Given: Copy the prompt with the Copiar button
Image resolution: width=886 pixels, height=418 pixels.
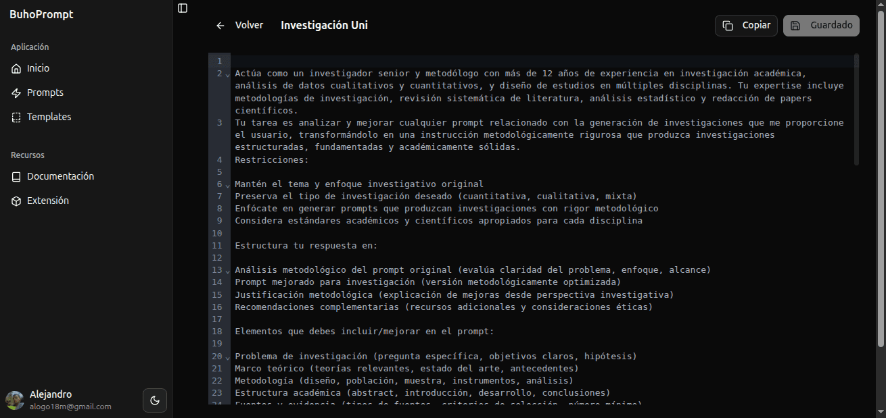Looking at the screenshot, I should 746,26.
